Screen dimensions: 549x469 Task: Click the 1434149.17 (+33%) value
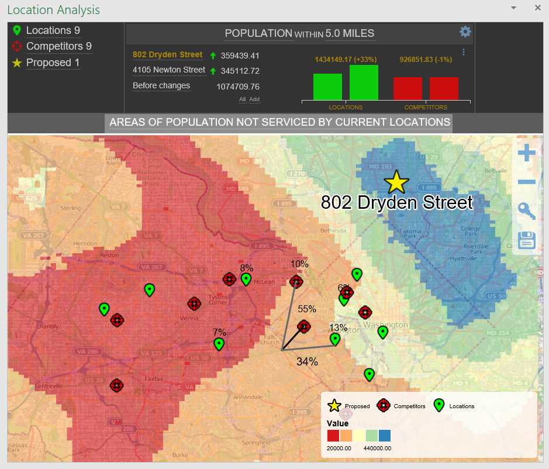point(346,60)
